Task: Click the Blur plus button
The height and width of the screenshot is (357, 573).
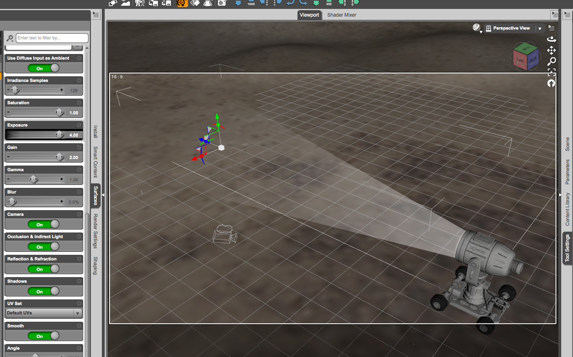Action: (x=62, y=201)
